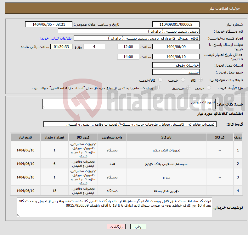248x235 pixels.
Task: Click the 12:00 deadline time field
Action: [128, 46]
